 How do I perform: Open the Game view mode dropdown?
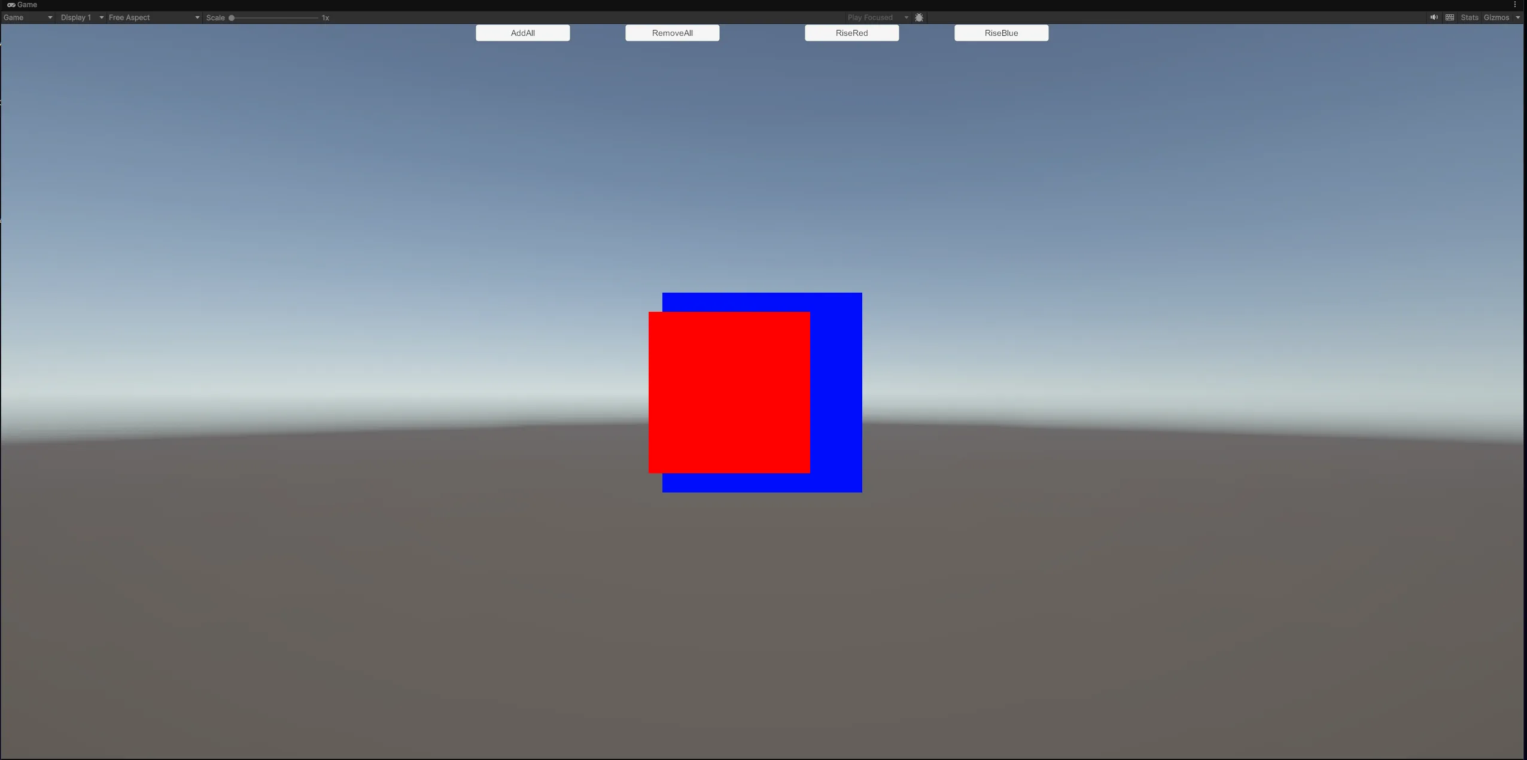28,17
